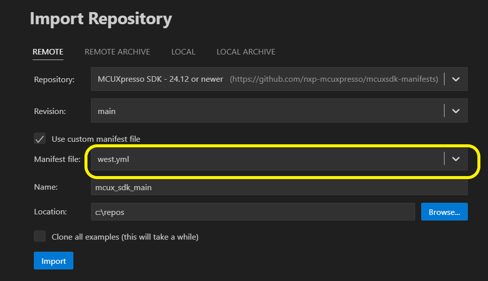Click 'Clone all examples' label text
Screen dimensions: 488x281
pyautogui.click(x=125, y=236)
